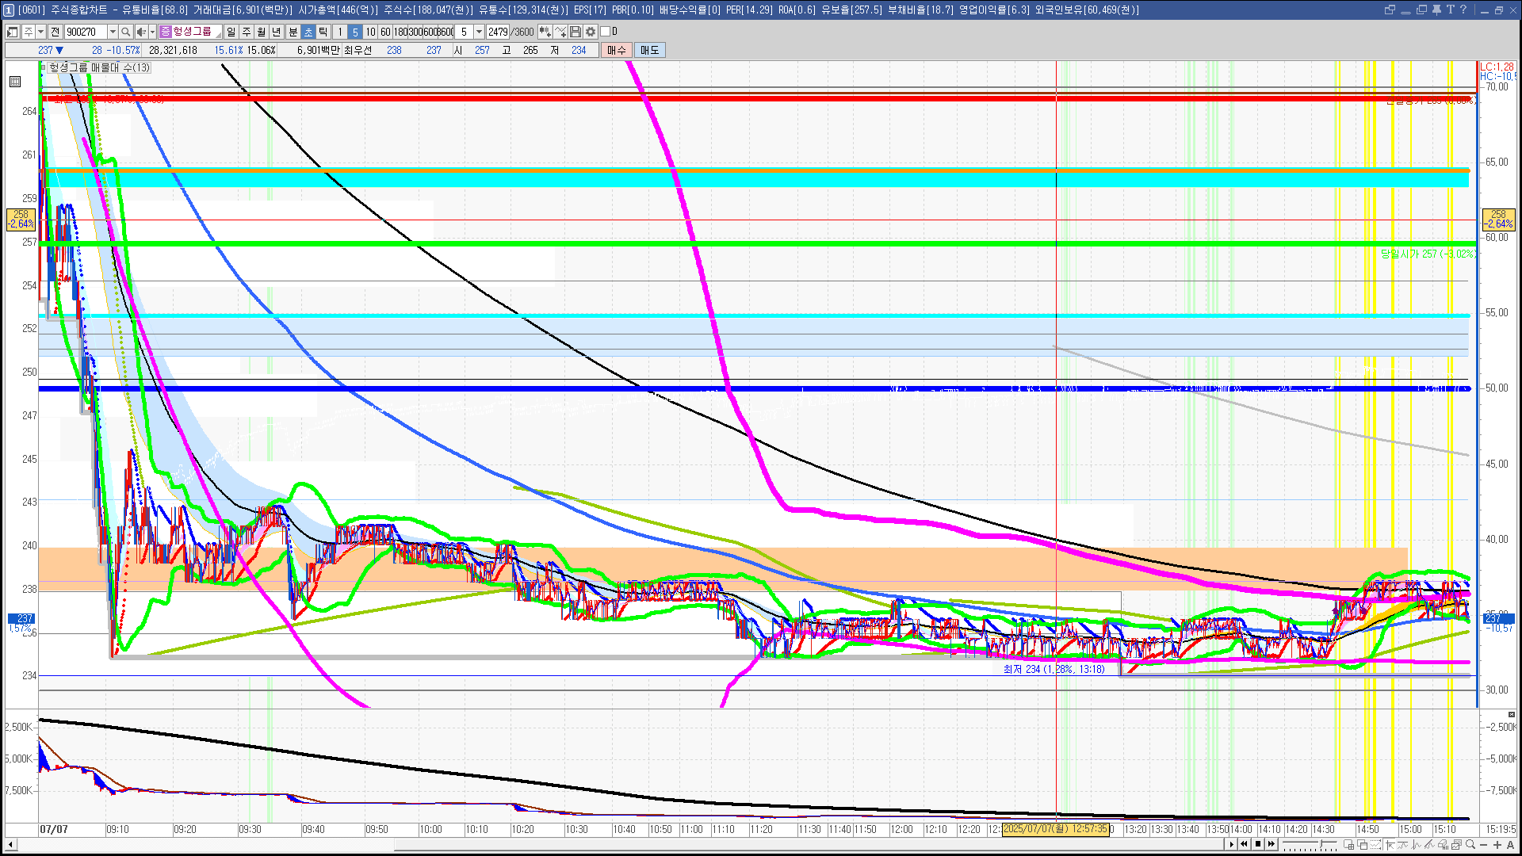
Task: Open the dropdown next to speaker icon
Action: tap(151, 32)
